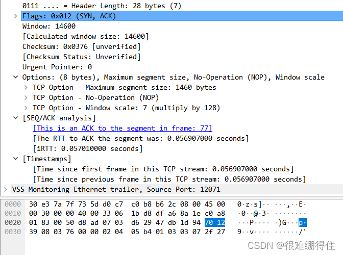
Task: Click hex bytes 05 b4 in row 0030
Action: (x=141, y=232)
